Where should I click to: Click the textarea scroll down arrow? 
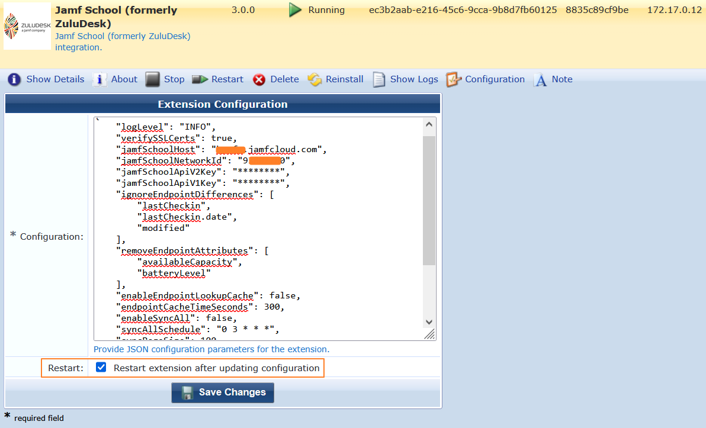pyautogui.click(x=429, y=322)
